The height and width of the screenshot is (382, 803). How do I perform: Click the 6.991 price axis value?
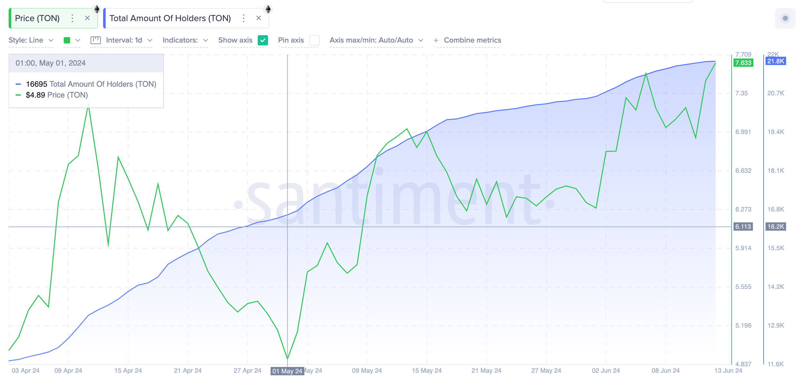click(x=743, y=132)
